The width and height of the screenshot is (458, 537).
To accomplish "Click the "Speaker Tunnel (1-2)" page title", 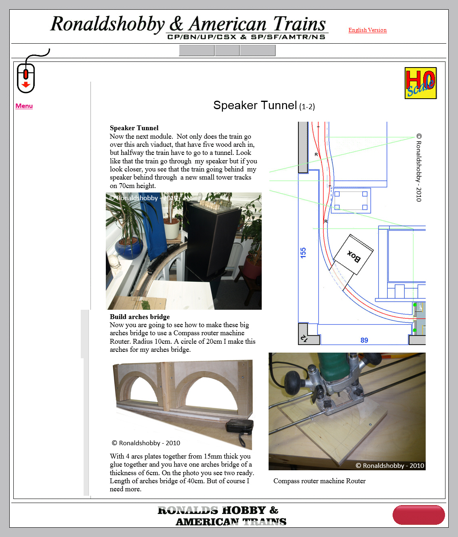I will [x=264, y=105].
